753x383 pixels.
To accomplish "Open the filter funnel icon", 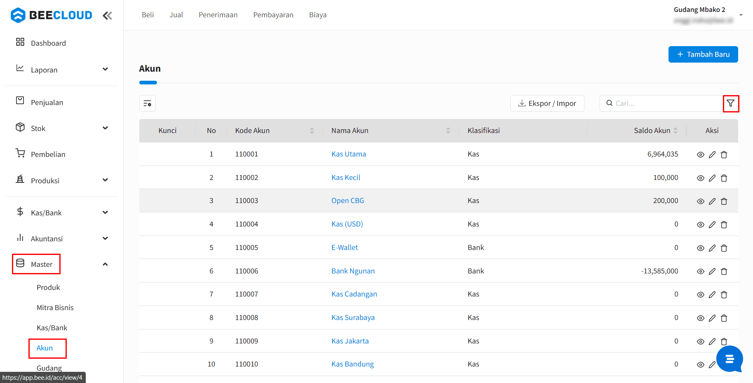I will click(x=731, y=103).
